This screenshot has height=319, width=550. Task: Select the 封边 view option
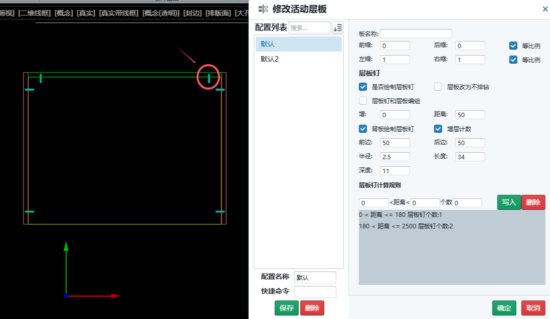coord(193,13)
